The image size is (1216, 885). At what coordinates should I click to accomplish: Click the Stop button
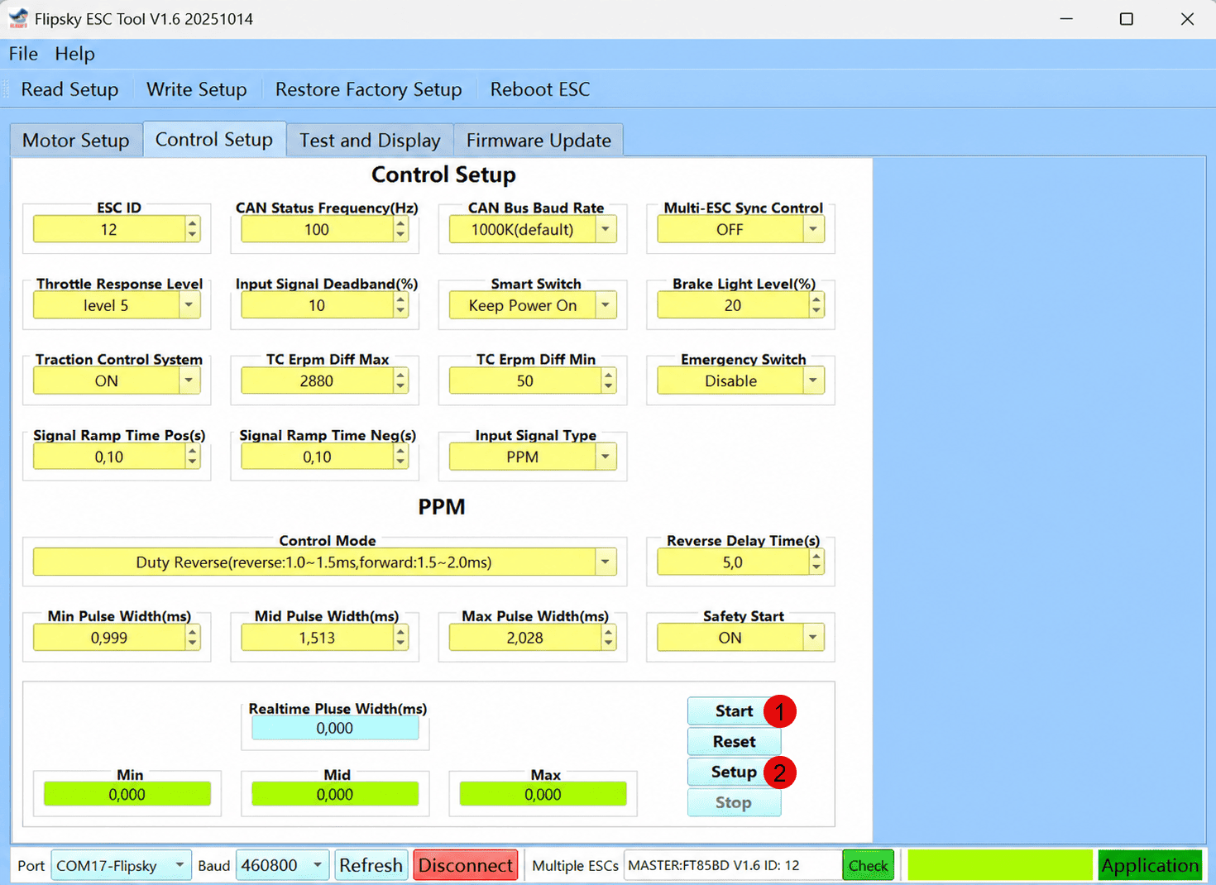click(x=734, y=803)
